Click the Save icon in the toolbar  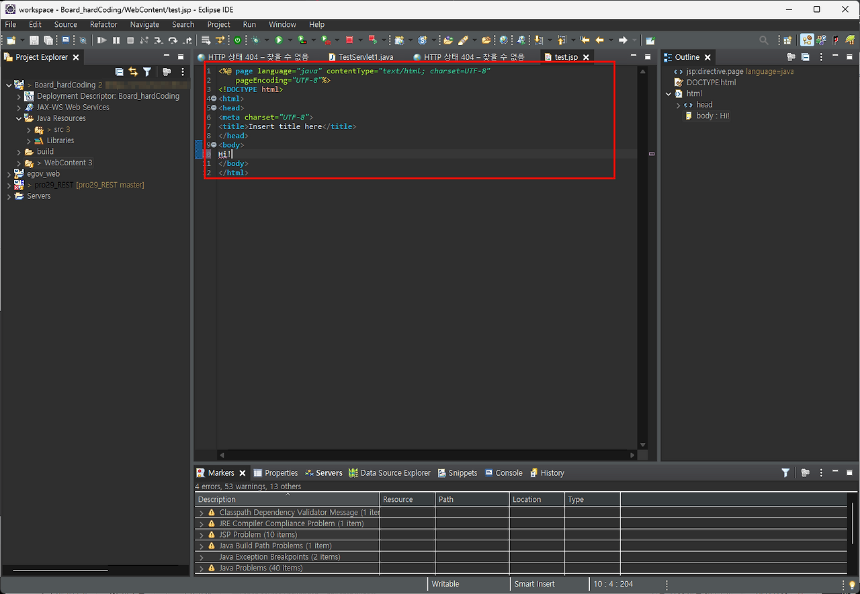coord(34,40)
